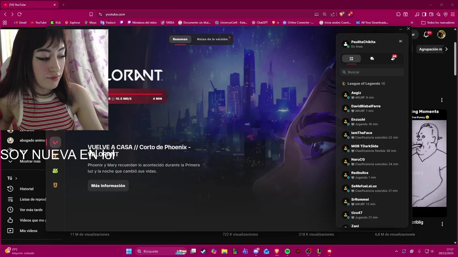Open friend requests icon with 48 badge

pyautogui.click(x=393, y=58)
